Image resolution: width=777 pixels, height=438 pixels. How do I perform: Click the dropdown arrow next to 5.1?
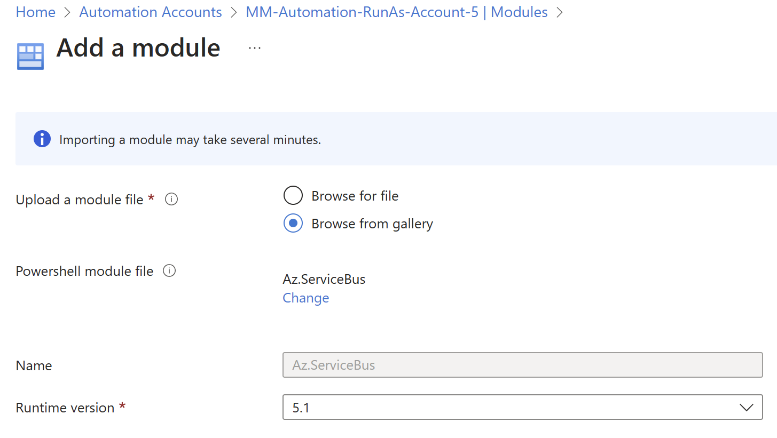point(747,407)
